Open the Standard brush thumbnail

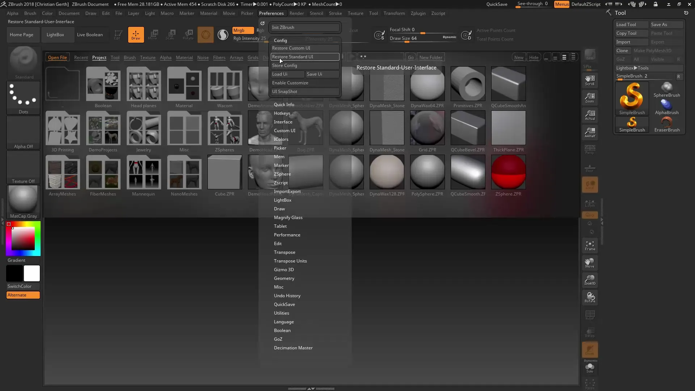coord(24,63)
